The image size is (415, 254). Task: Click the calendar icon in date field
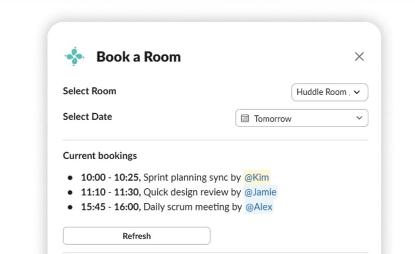245,118
